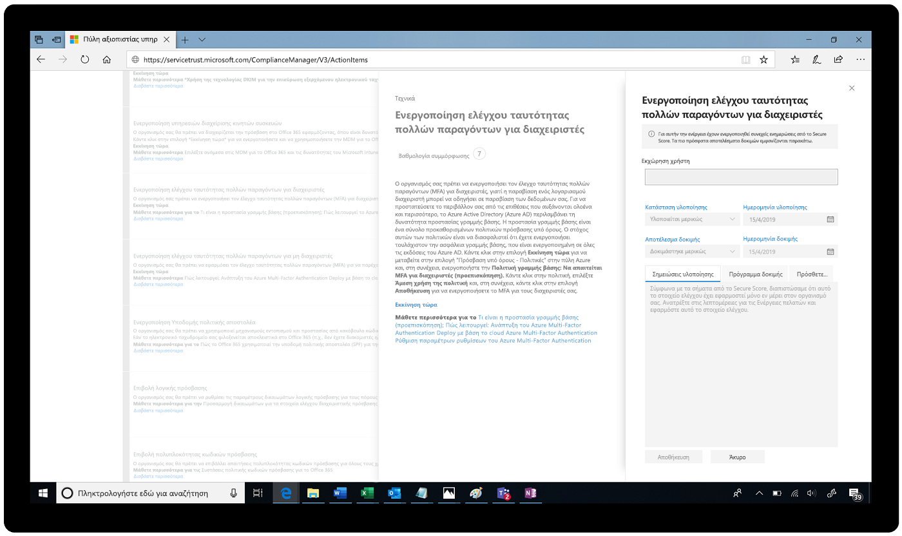The image size is (902, 536).
Task: Open a new browser tab
Action: (185, 40)
